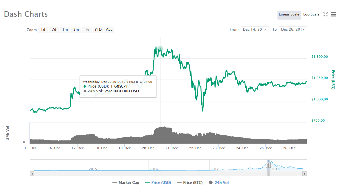
Task: Click the 19. Dec axis label
Action: (125, 148)
